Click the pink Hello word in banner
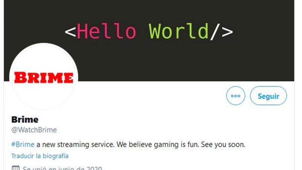Image resolution: width=302 pixels, height=170 pixels. click(x=106, y=31)
